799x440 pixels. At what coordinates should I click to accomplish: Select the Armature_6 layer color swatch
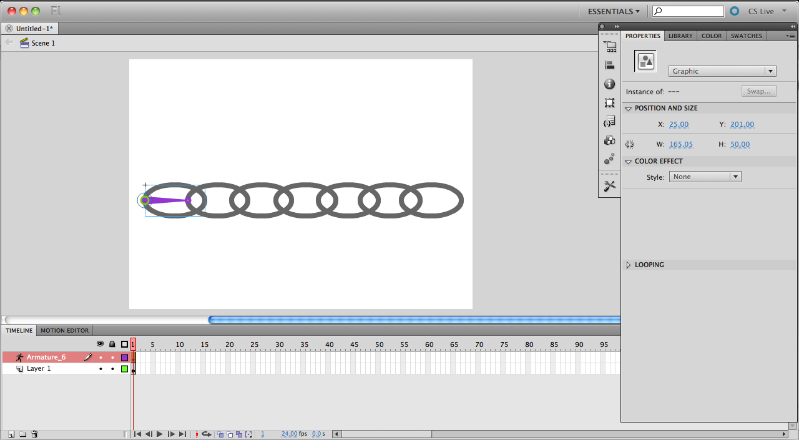pyautogui.click(x=124, y=357)
